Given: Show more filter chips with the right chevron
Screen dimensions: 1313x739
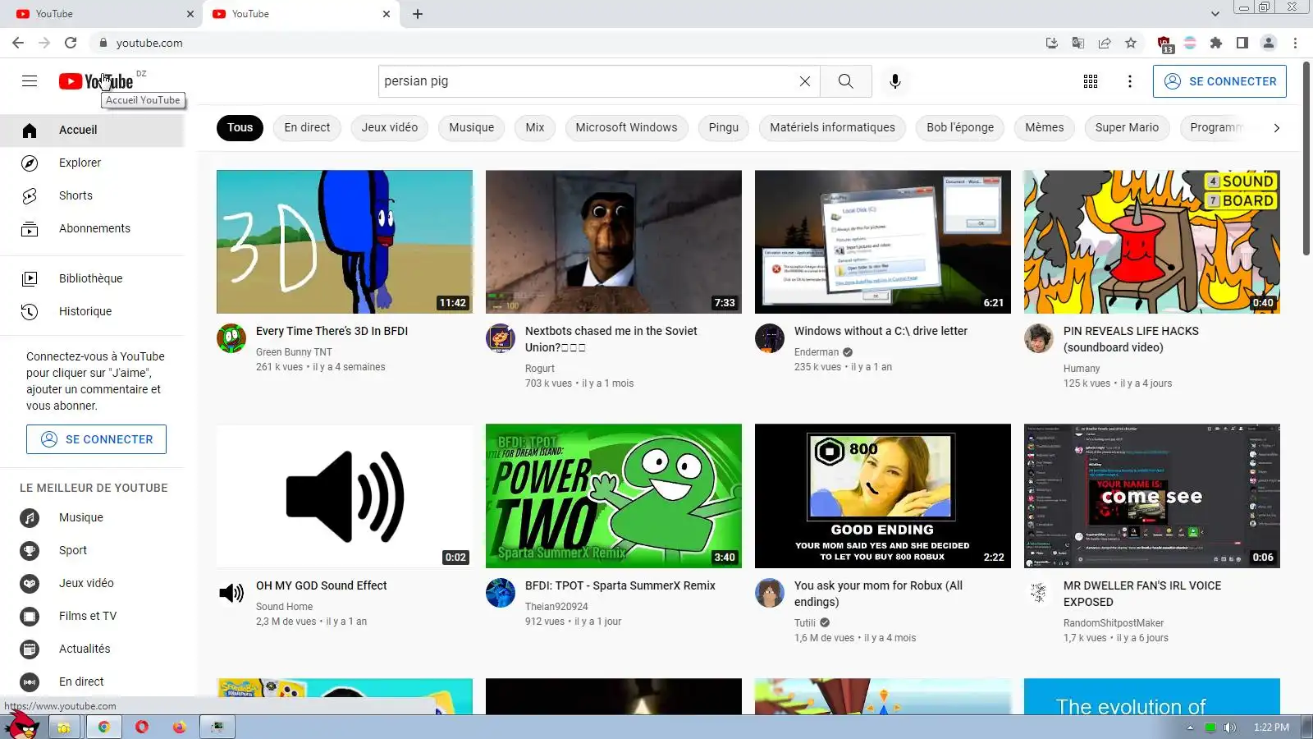Looking at the screenshot, I should (1276, 127).
